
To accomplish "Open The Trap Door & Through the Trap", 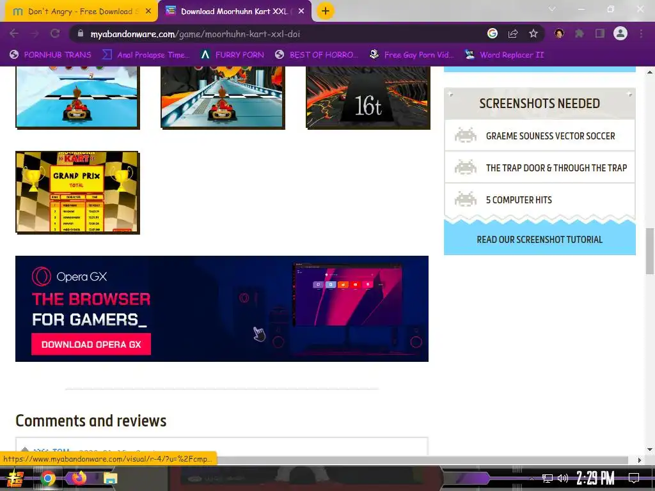I will point(556,168).
